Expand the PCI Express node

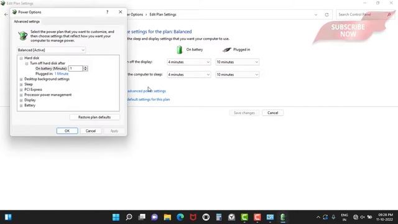click(21, 90)
